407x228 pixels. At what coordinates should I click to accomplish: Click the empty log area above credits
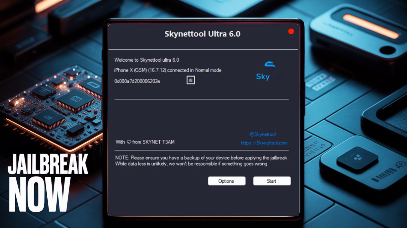(x=201, y=116)
